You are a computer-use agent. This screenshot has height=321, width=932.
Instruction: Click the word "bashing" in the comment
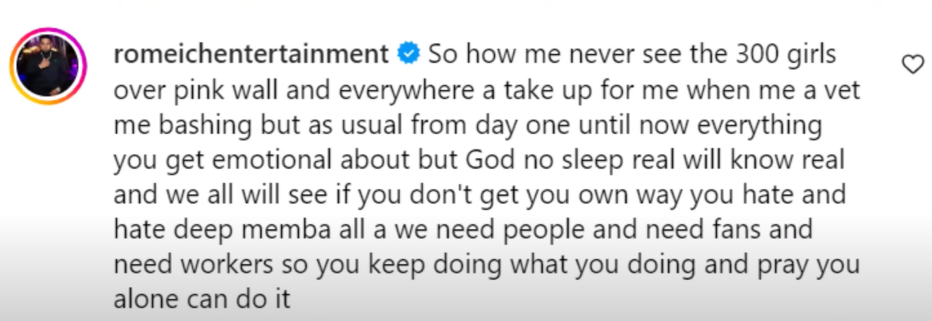185,125
